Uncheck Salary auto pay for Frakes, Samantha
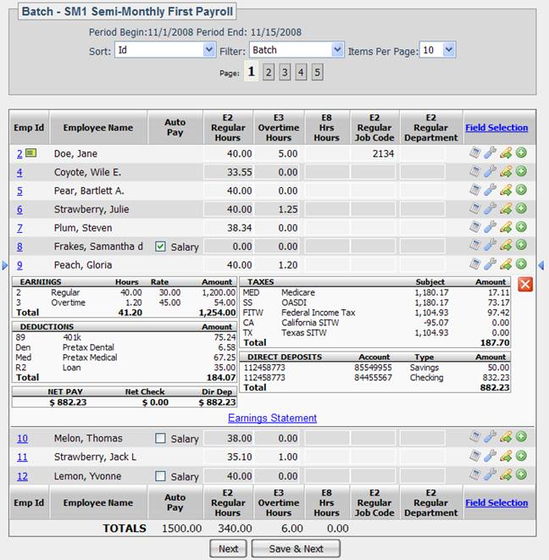Screen dimensions: 549x560 click(160, 247)
